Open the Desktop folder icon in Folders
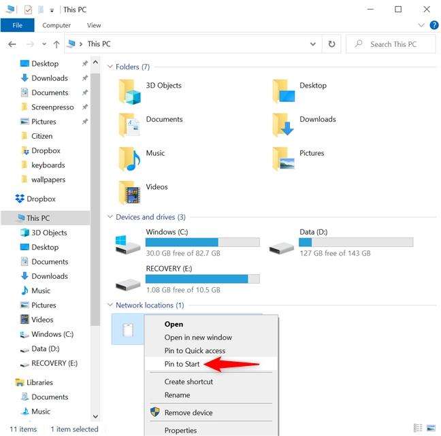The width and height of the screenshot is (441, 436). coord(284,92)
